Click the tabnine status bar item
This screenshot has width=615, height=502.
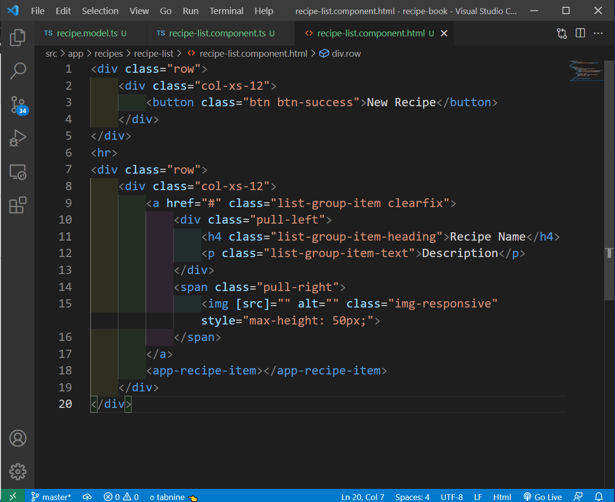173,497
